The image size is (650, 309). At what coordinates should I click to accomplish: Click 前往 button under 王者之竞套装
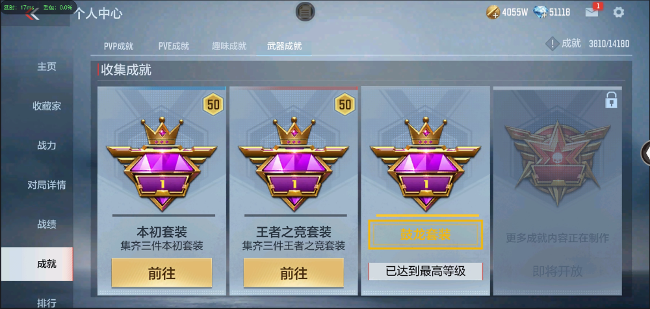pos(294,273)
